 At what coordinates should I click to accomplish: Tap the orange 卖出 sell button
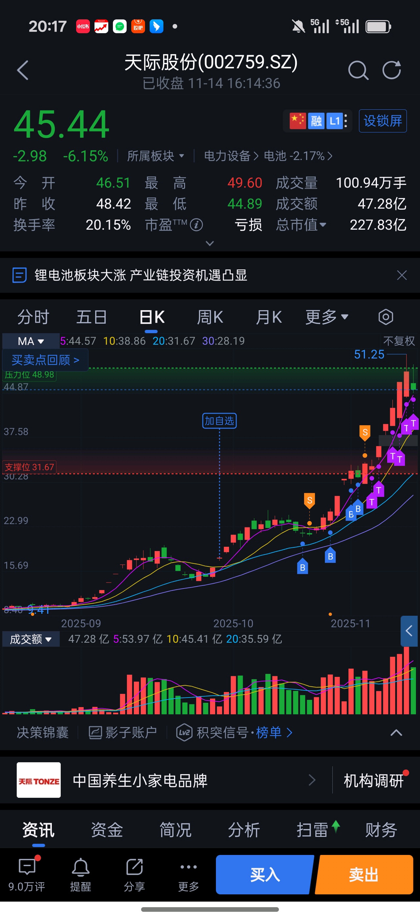click(x=364, y=875)
